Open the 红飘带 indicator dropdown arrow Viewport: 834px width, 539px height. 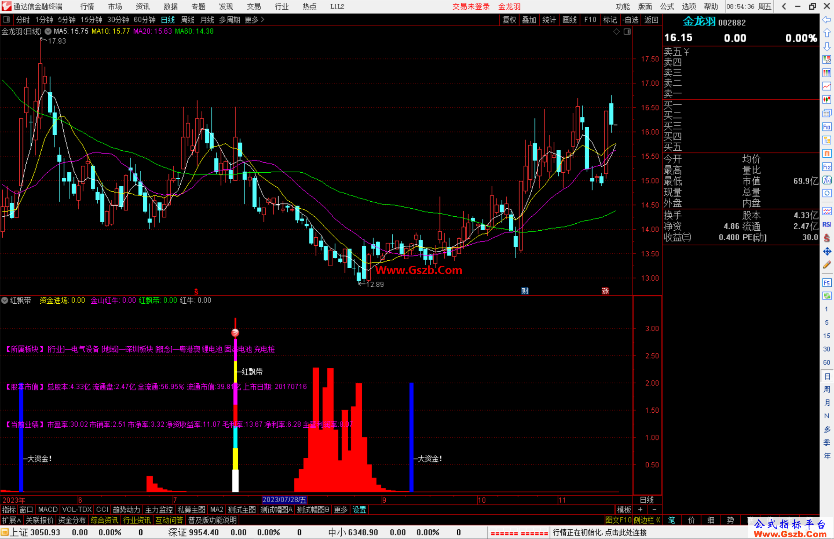[5, 300]
